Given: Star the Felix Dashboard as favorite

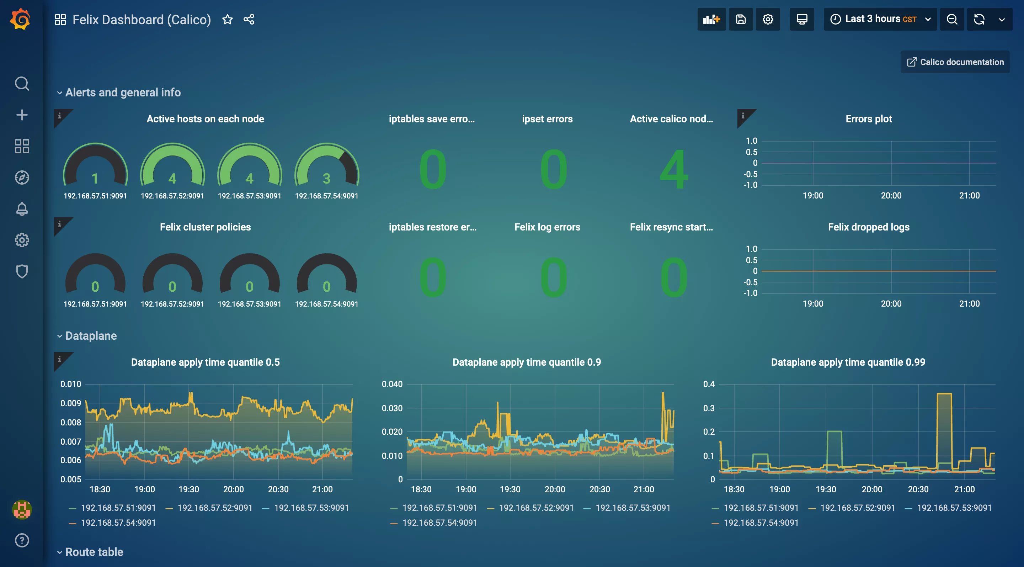Looking at the screenshot, I should tap(228, 19).
